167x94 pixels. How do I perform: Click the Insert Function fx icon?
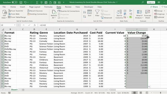(35, 25)
